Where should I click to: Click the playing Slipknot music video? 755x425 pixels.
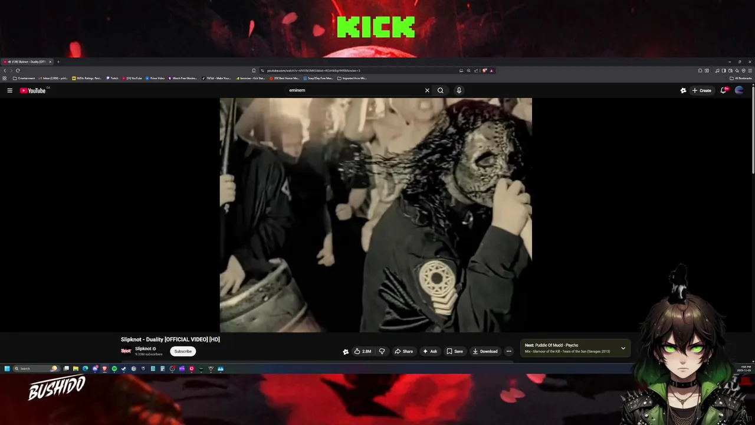pos(376,215)
